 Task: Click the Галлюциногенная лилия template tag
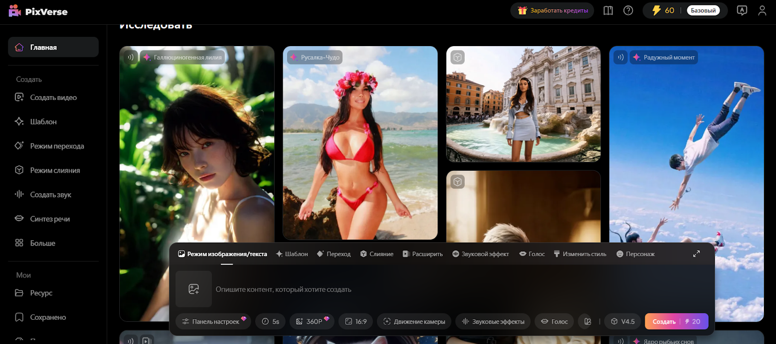pos(183,57)
